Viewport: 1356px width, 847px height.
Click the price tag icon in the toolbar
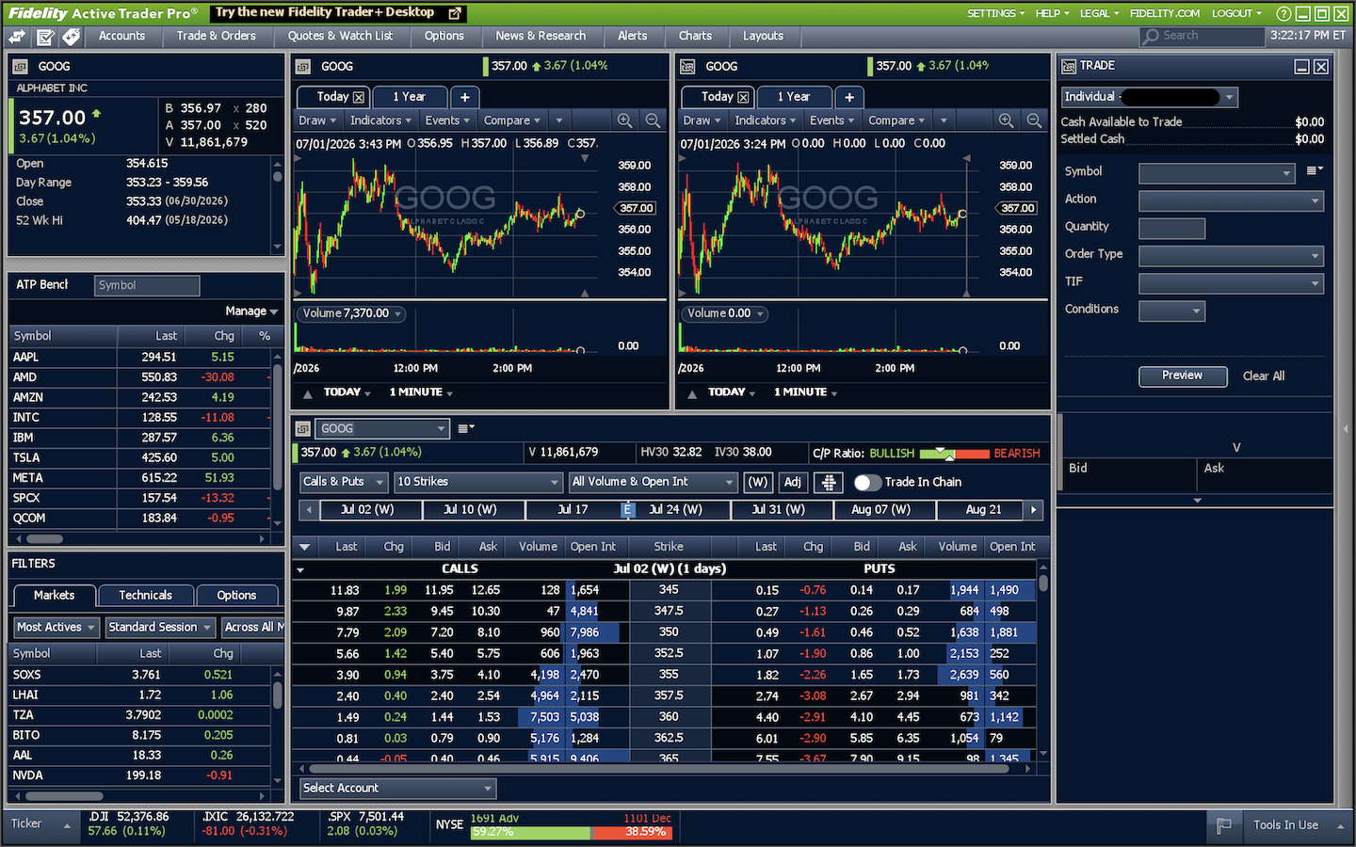coord(72,37)
